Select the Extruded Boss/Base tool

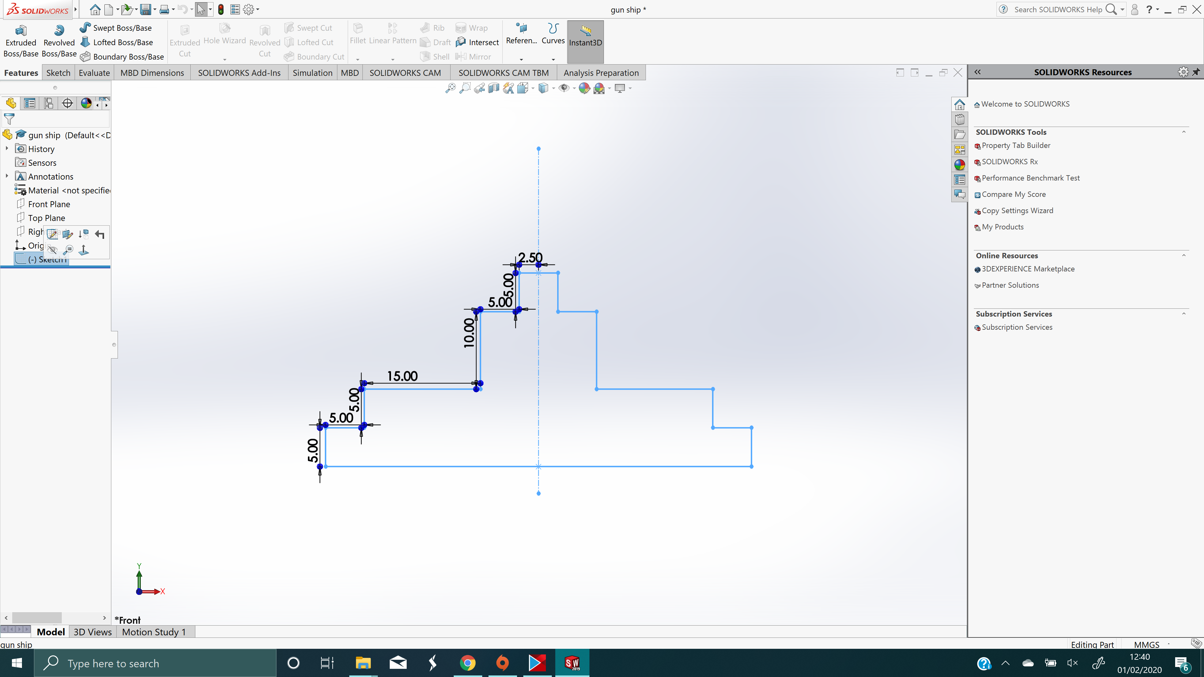click(21, 42)
